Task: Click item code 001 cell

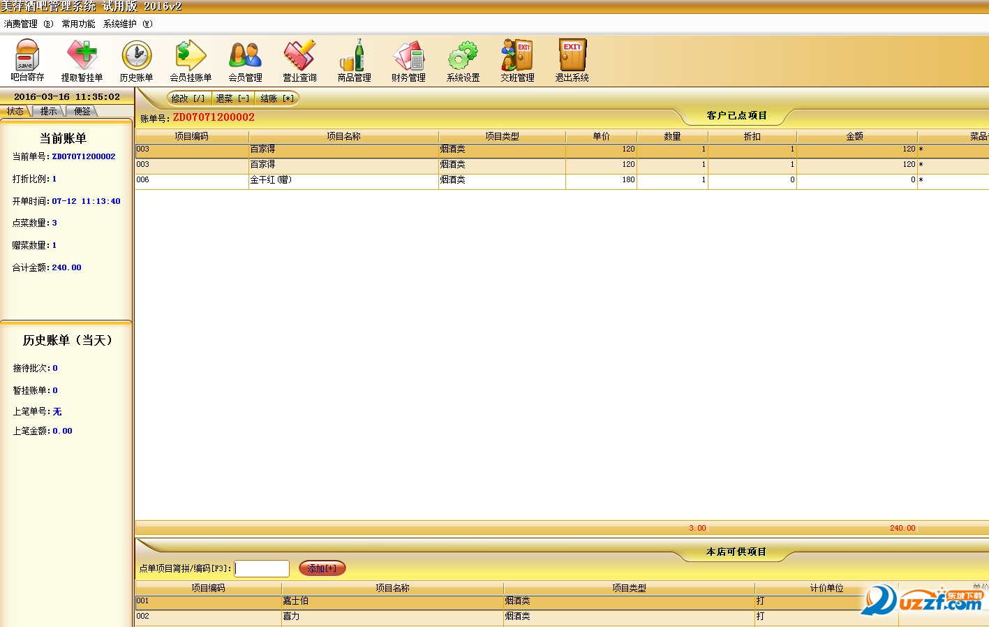Action: (x=208, y=602)
